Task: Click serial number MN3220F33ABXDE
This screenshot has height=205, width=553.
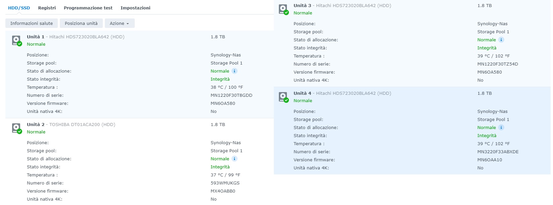Action: [498, 152]
